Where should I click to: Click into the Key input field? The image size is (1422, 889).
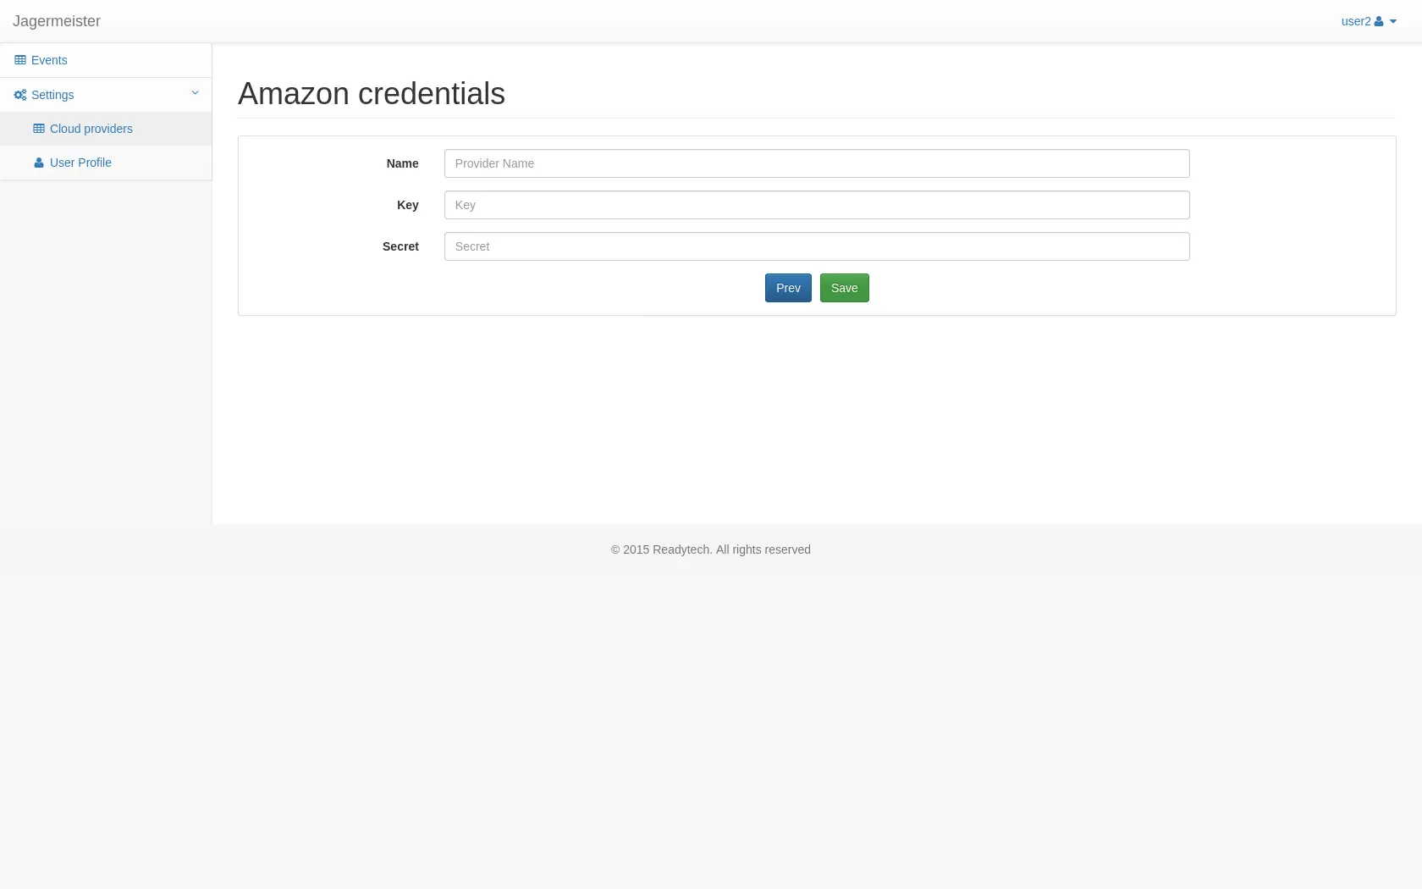[816, 205]
